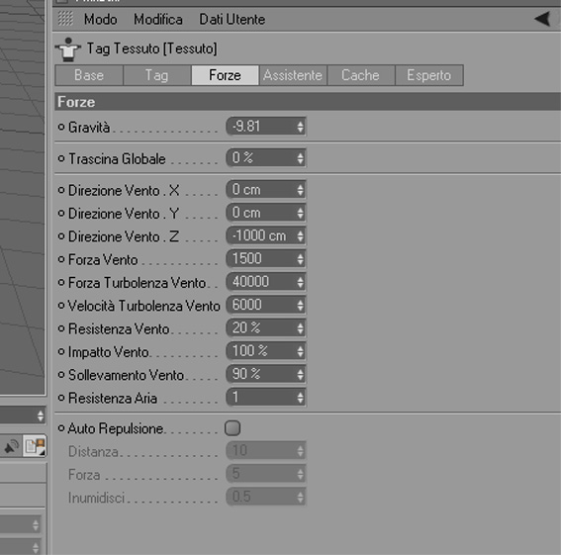The image size is (561, 555).
Task: Click the Direzione Vento Z spinner arrows
Action: tap(300, 235)
